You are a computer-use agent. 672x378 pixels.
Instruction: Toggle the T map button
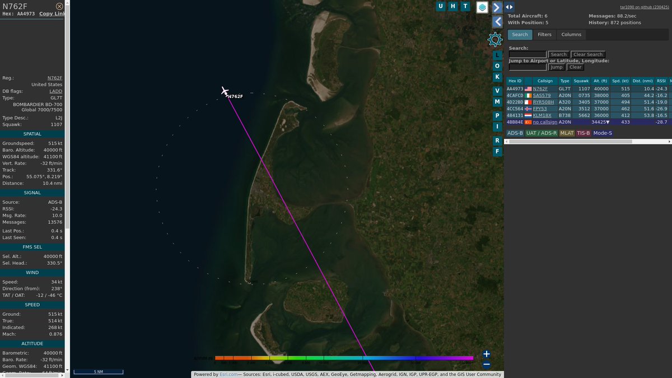pos(465,6)
